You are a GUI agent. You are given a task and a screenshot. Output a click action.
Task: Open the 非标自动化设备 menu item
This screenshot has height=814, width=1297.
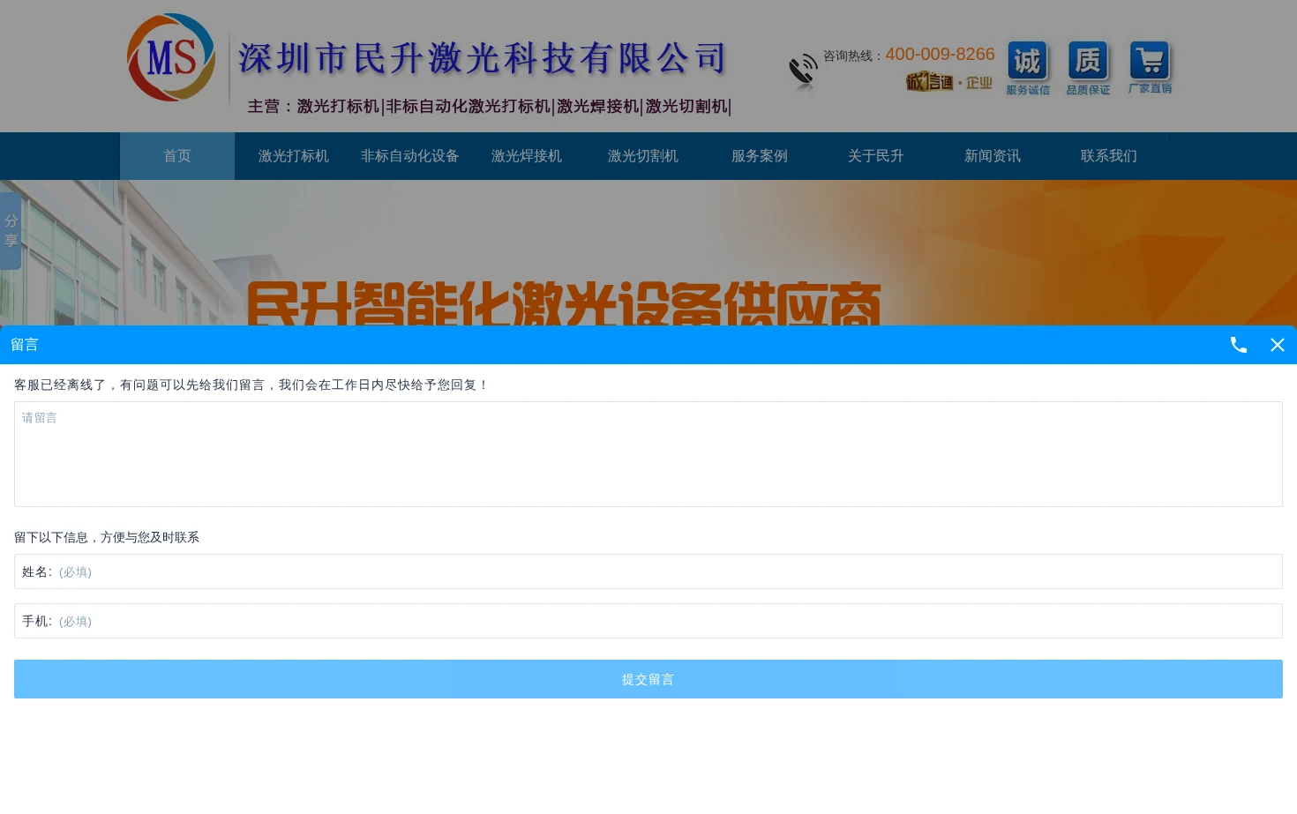click(x=410, y=156)
